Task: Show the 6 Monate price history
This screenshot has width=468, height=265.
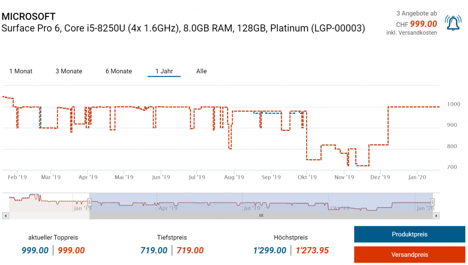Action: 119,71
